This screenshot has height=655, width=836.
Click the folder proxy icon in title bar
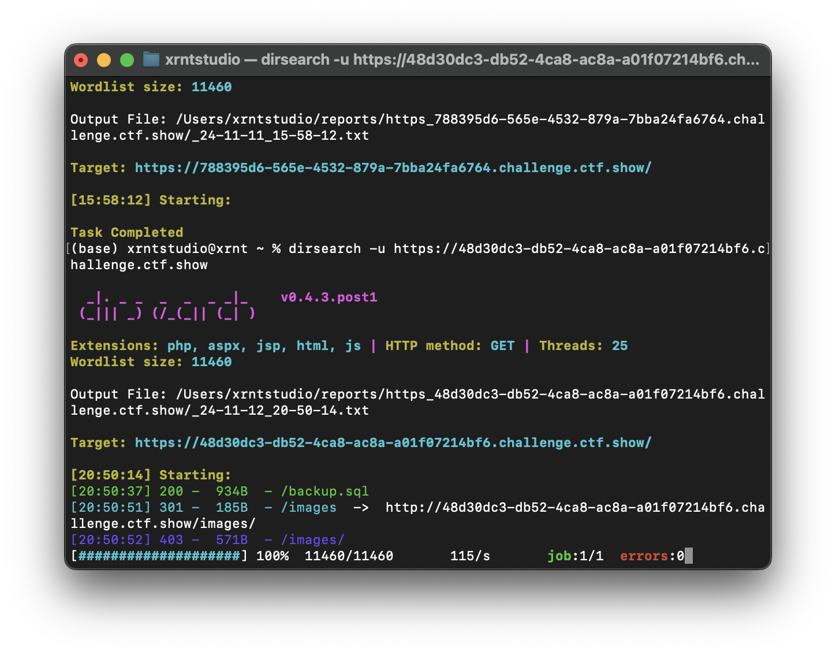(151, 59)
